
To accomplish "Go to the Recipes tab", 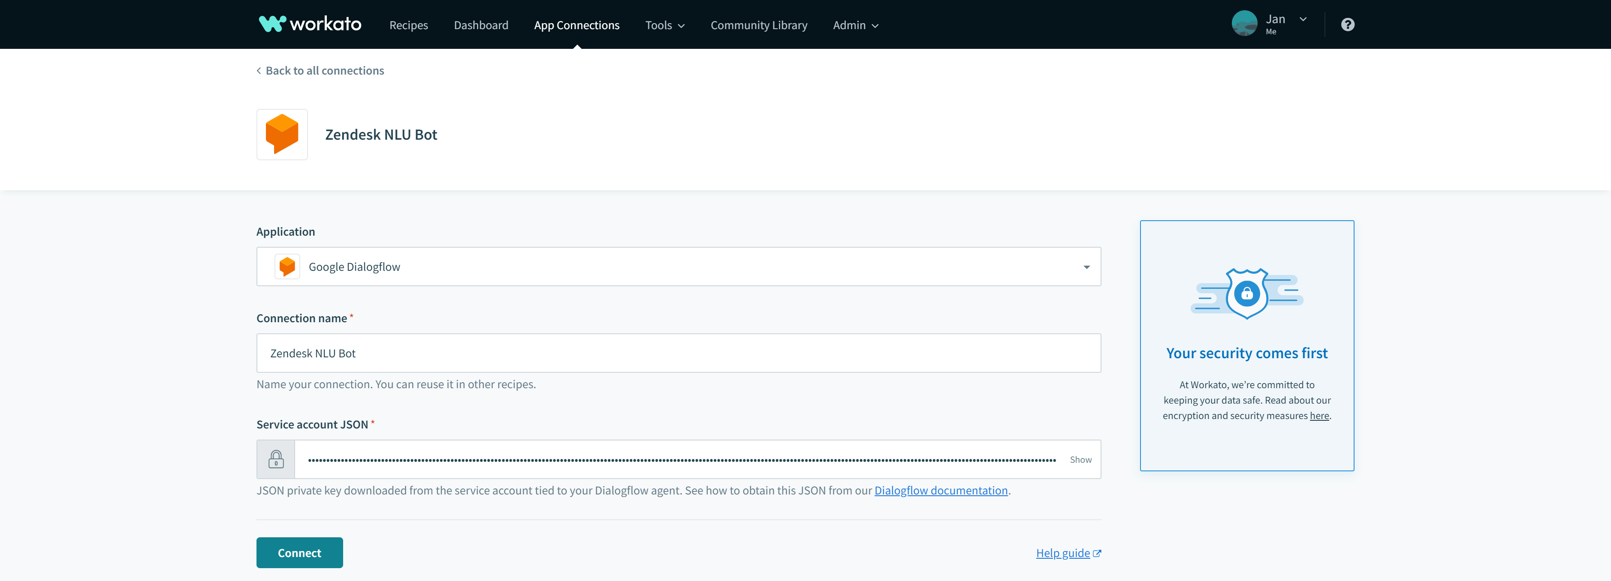I will click(408, 25).
